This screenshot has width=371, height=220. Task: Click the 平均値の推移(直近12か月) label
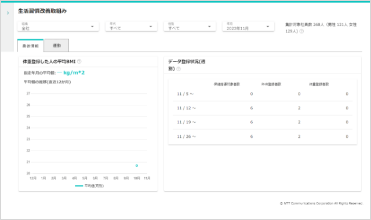coord(48,82)
